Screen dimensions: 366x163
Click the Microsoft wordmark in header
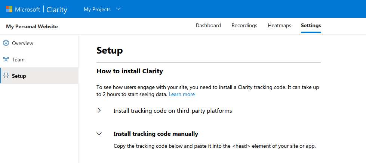28,10
